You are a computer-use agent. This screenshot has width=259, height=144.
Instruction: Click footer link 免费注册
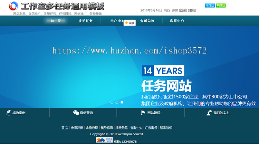77,128
